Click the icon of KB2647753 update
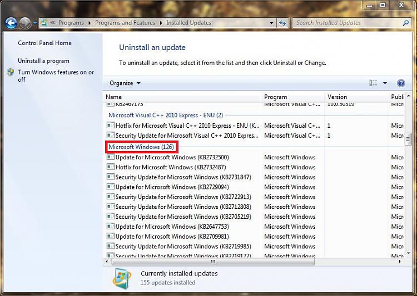This screenshot has height=296, width=417. click(111, 226)
